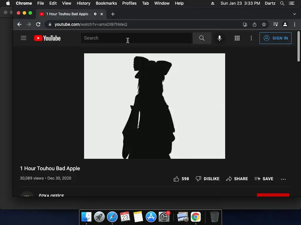The width and height of the screenshot is (301, 225).
Task: Show the date and time Sun Jan 23
Action: point(240,3)
